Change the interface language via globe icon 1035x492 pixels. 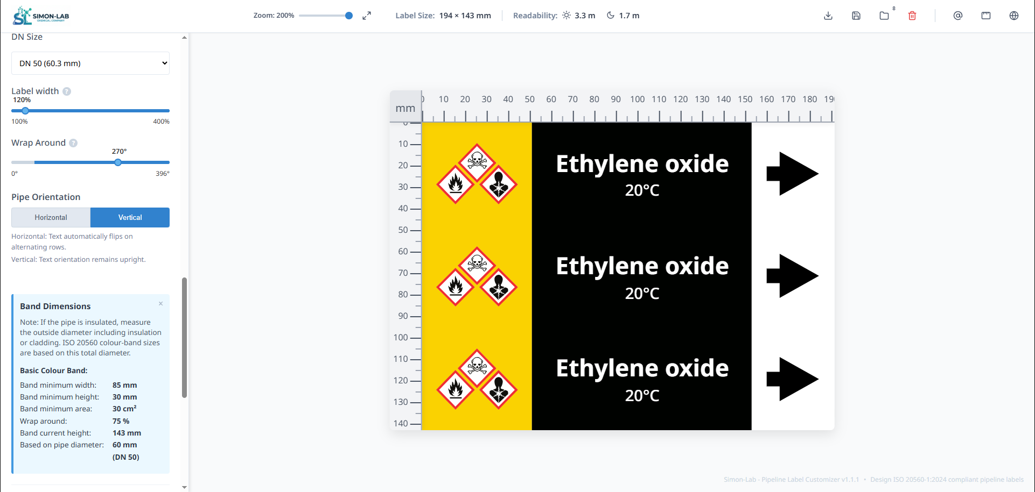(x=1014, y=16)
